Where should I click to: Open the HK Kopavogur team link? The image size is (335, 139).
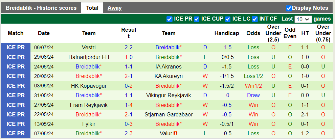click(x=89, y=86)
